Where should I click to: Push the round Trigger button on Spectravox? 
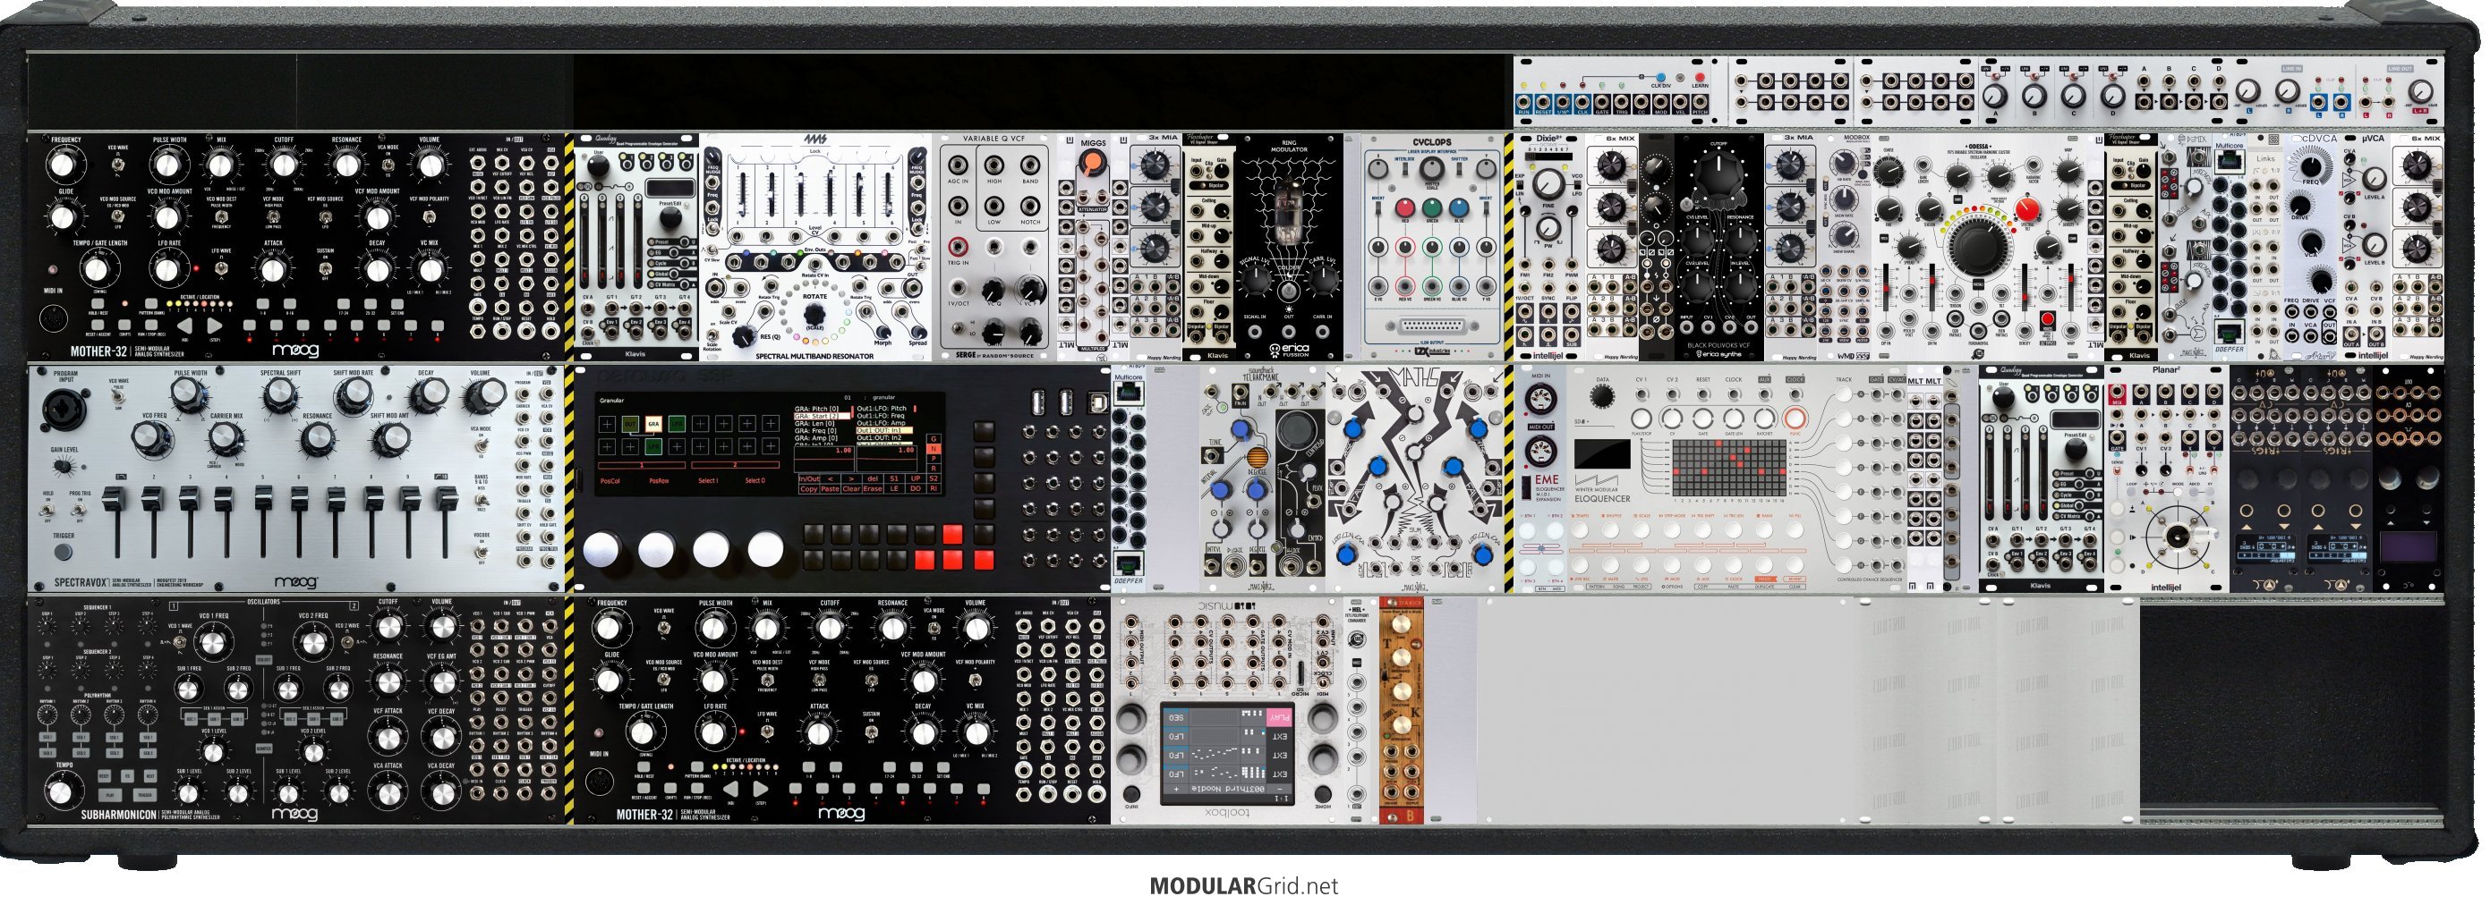(x=63, y=553)
